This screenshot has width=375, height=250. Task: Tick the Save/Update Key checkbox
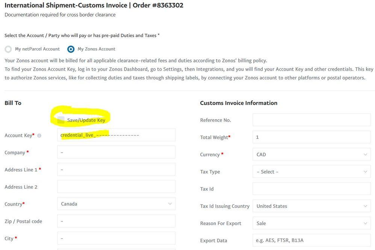tap(61, 120)
